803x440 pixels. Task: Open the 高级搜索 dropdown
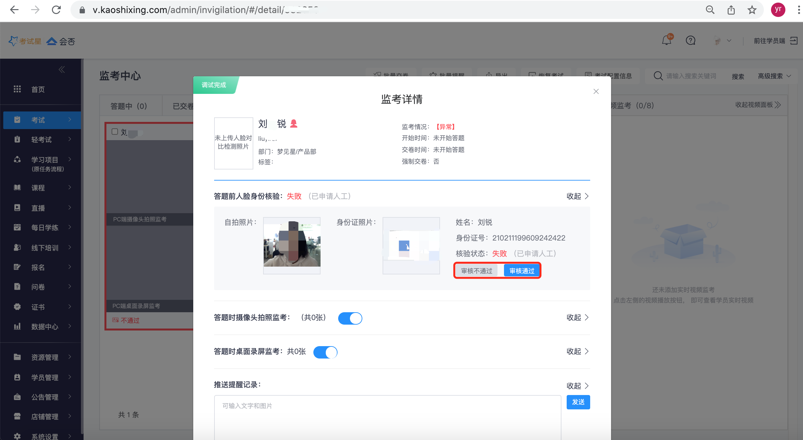[x=774, y=76]
